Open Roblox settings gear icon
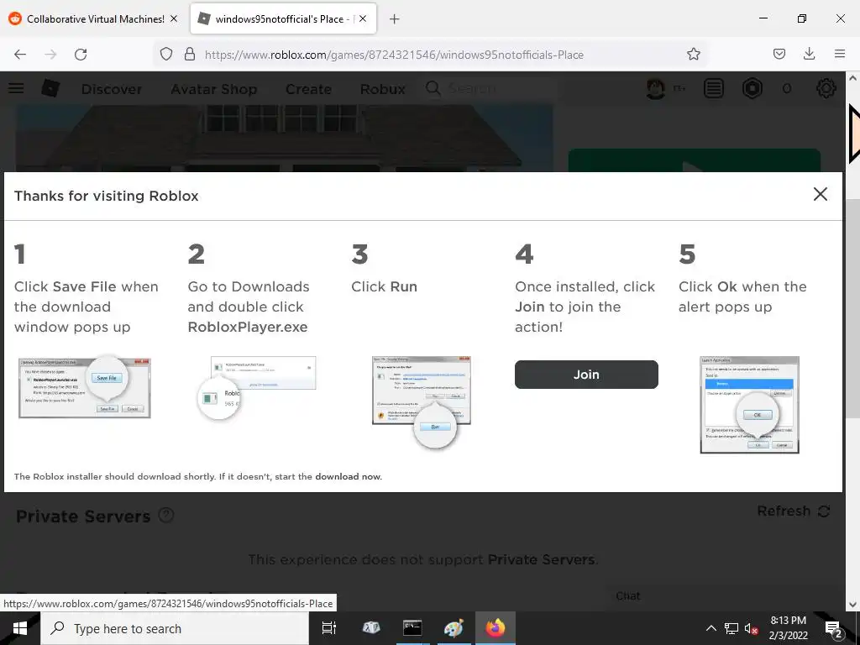This screenshot has height=645, width=860. click(826, 88)
